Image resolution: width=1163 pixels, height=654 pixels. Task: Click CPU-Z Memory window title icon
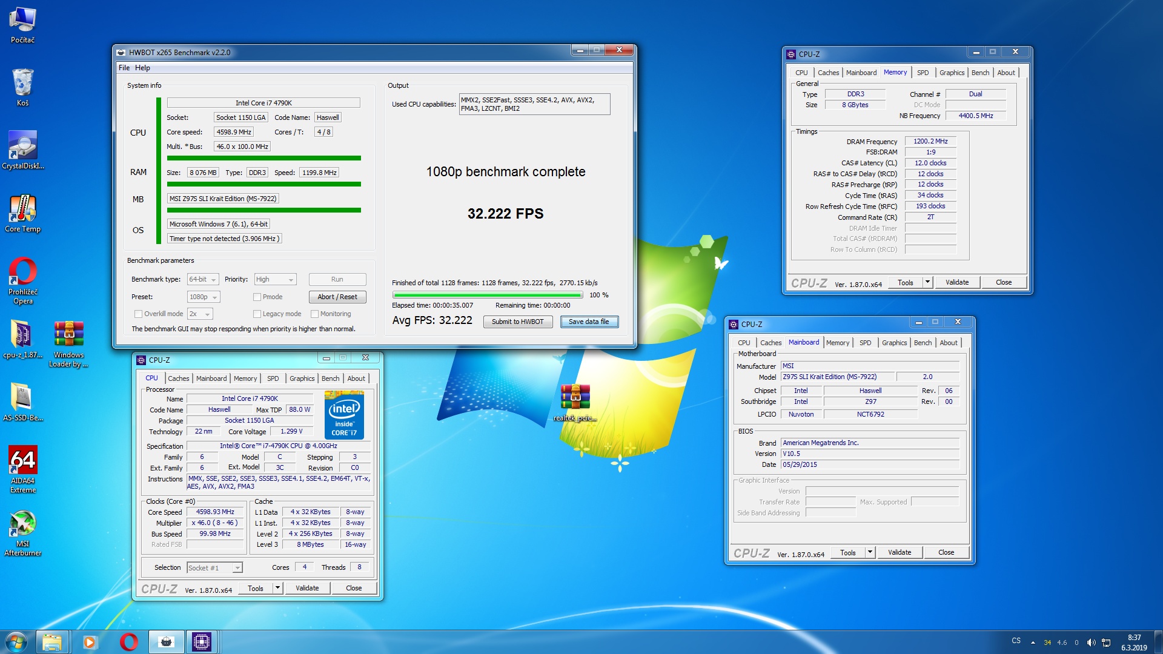coord(791,54)
